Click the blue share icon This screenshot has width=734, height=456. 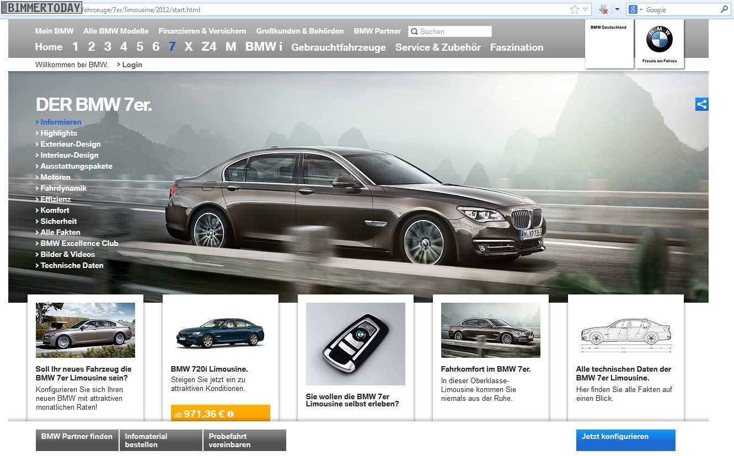701,104
